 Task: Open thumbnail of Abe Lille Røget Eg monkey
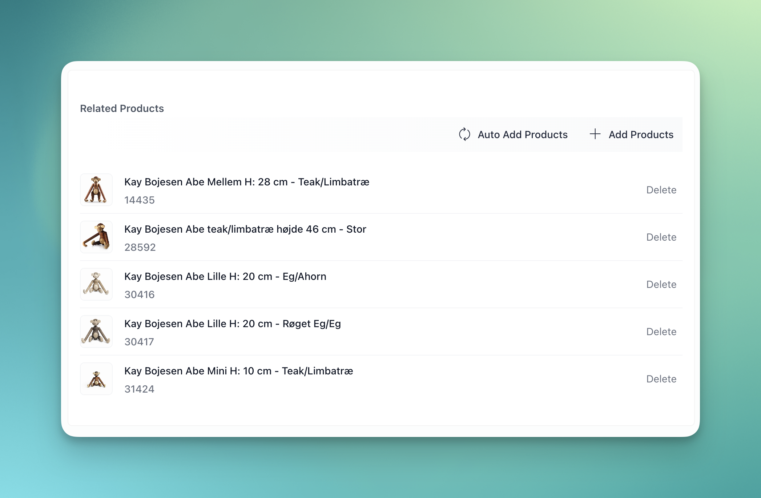click(x=96, y=332)
